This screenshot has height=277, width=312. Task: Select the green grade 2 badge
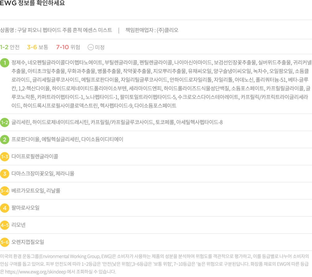coord(5,139)
